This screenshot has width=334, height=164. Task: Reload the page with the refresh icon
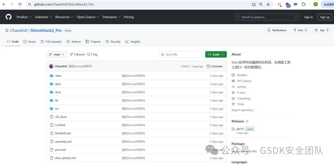pyautogui.click(x=20, y=4)
